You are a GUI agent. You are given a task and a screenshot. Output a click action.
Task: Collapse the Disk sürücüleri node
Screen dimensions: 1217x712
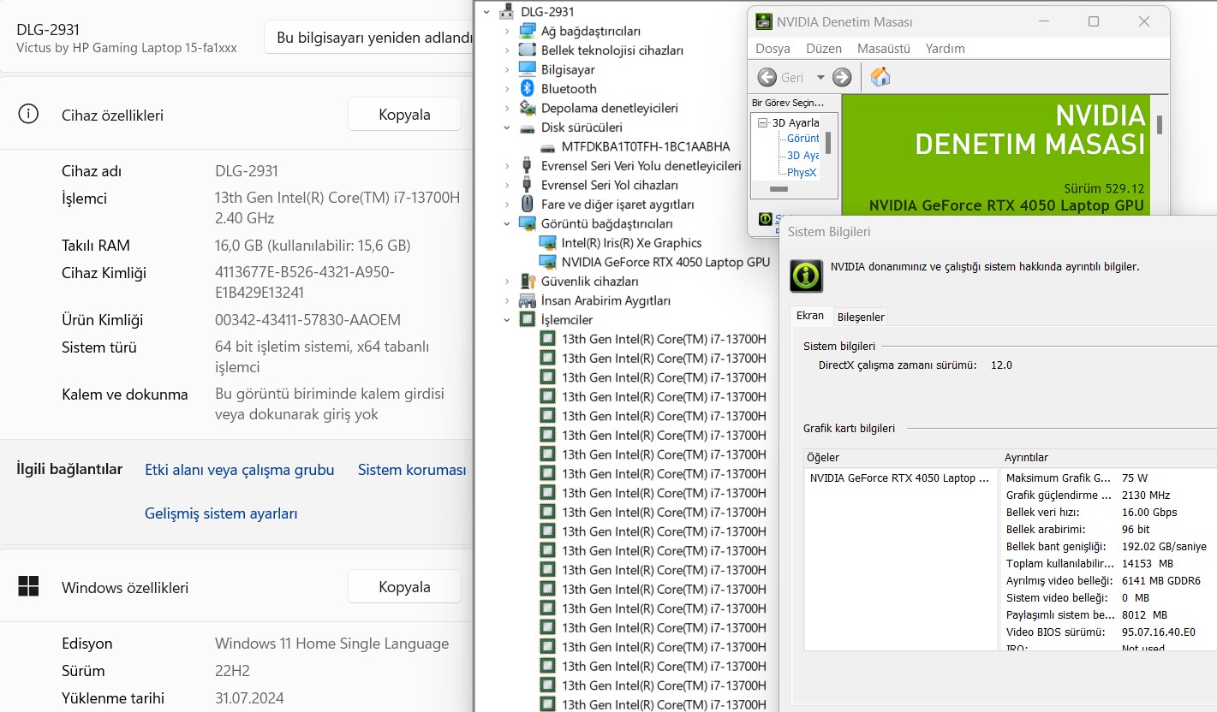507,128
